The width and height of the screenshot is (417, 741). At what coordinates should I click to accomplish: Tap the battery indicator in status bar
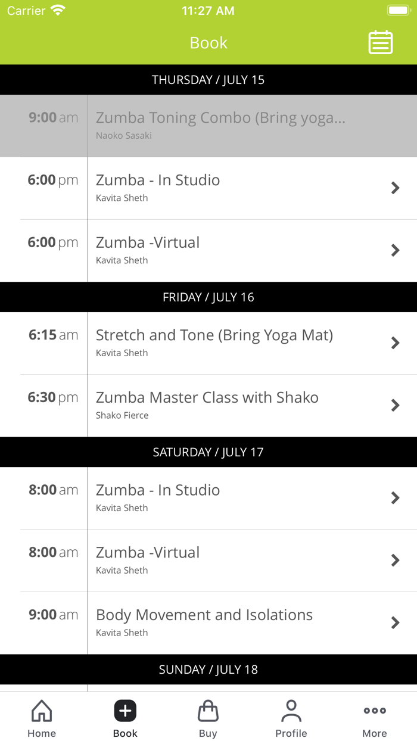click(396, 10)
